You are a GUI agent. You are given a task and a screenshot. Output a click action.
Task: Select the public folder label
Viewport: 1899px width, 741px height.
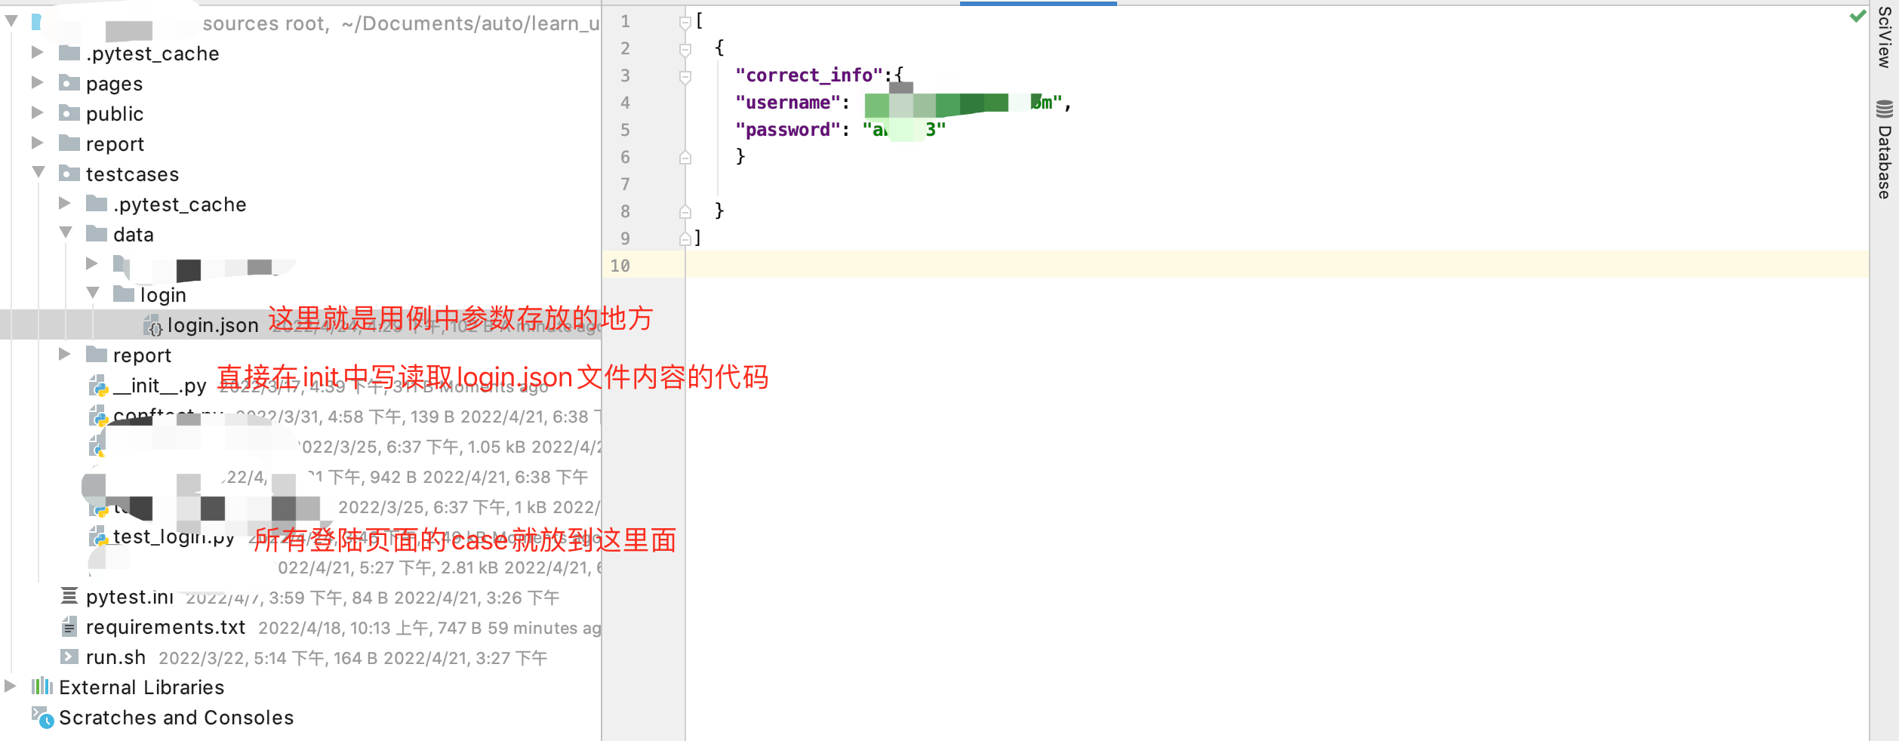114,114
